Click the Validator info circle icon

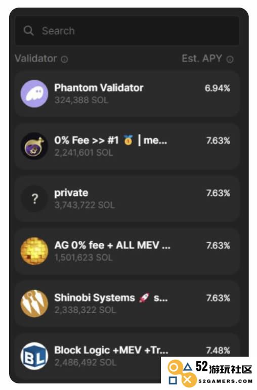(64, 59)
